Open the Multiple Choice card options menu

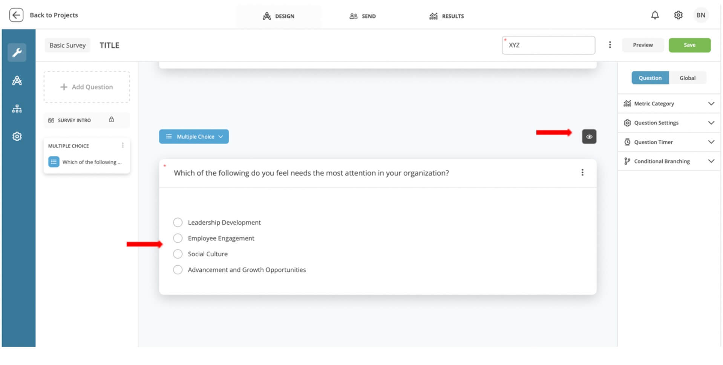pos(123,145)
